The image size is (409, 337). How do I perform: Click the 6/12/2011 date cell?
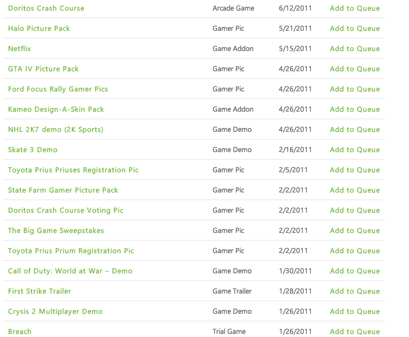click(x=295, y=8)
